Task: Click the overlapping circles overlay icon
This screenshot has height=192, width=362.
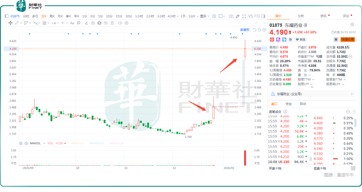Action: 120,23
